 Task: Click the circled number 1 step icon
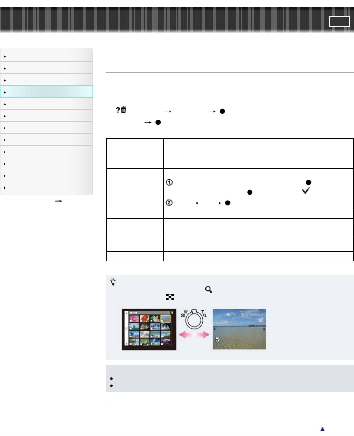click(x=169, y=182)
